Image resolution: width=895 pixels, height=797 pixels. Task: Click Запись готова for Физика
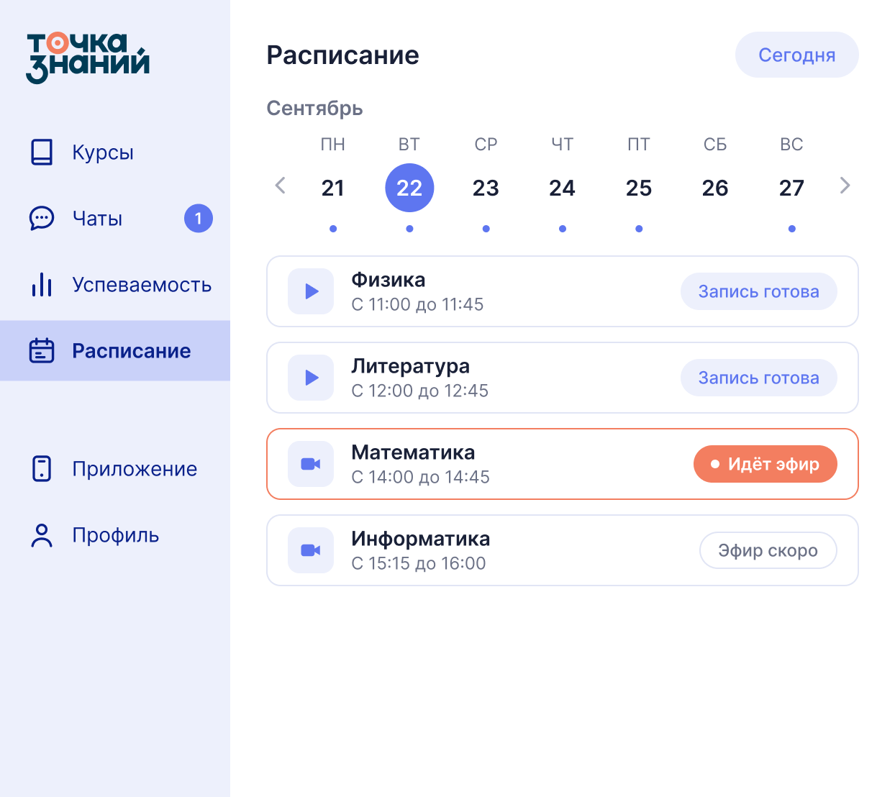(759, 291)
